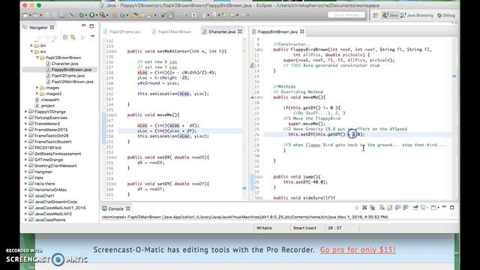Expand the bin folder in Navigator
Viewport: 480px width, 270px height.
tap(31, 45)
